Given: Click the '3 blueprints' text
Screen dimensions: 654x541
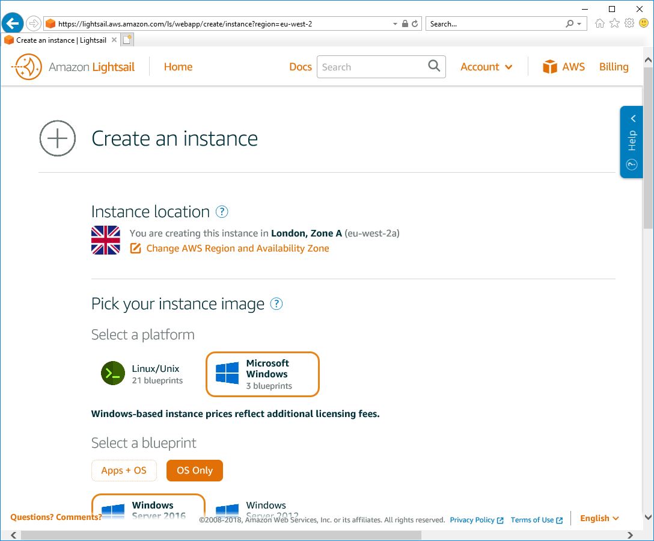Looking at the screenshot, I should click(269, 386).
